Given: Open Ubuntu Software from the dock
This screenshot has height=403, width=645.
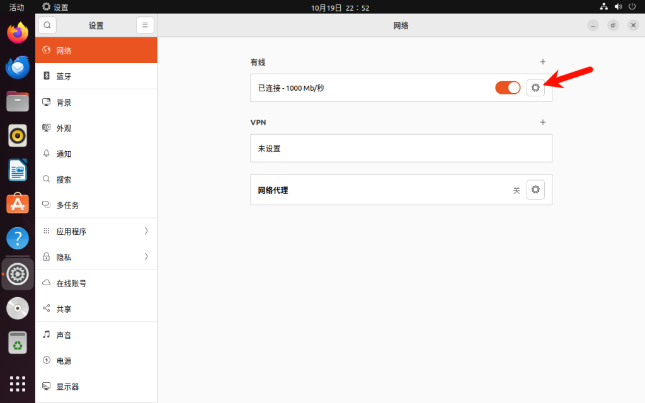Looking at the screenshot, I should pos(18,203).
